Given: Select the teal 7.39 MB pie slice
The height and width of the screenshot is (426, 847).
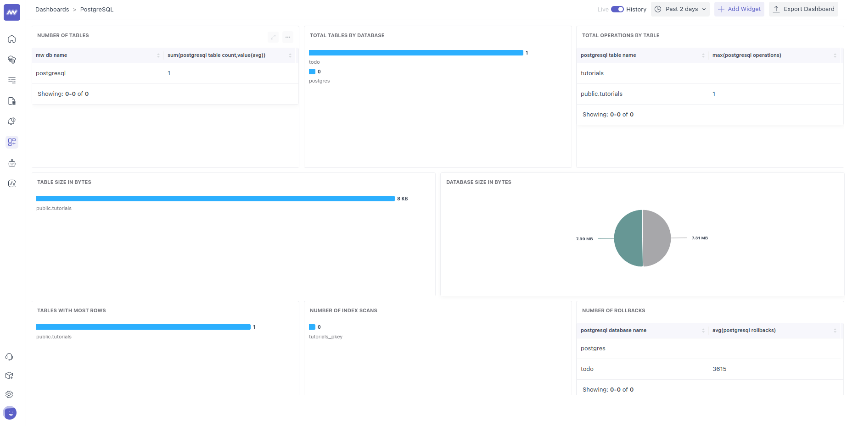Looking at the screenshot, I should click(628, 238).
